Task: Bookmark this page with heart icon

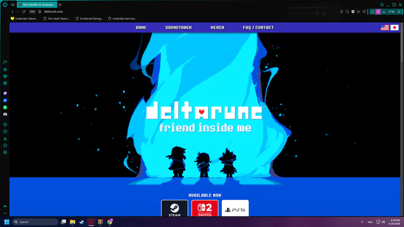Action: (x=364, y=12)
